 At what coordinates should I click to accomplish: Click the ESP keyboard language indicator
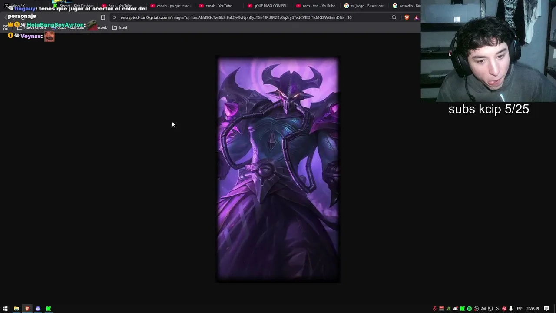pyautogui.click(x=520, y=309)
